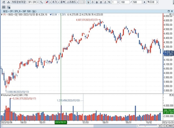Click the high label 4,607.07(2023/07/27)
Viewport: 174px width, 128px height.
(87, 20)
